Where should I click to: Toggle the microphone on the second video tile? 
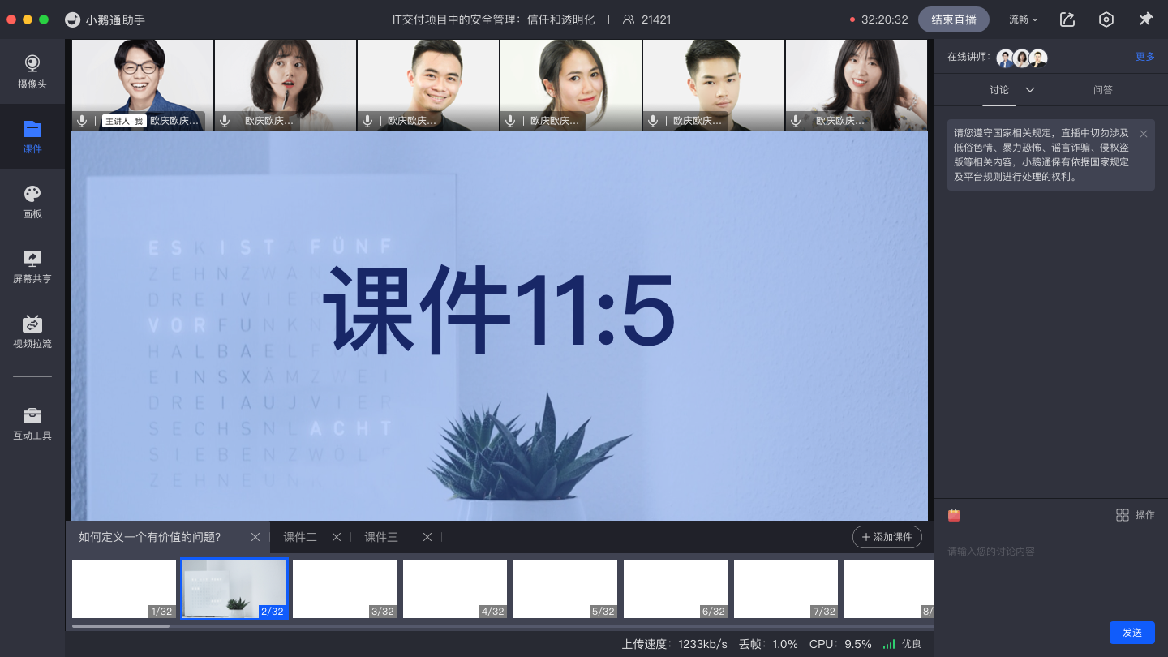[225, 121]
